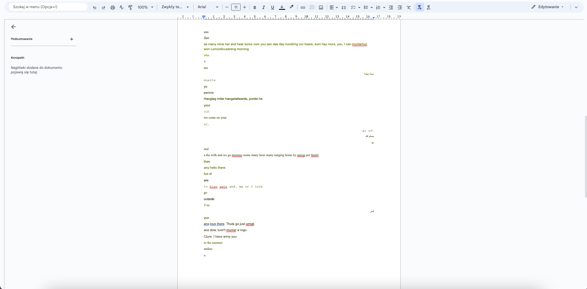Open the text color picker
Viewport: 587px width, 289px height.
[x=282, y=7]
